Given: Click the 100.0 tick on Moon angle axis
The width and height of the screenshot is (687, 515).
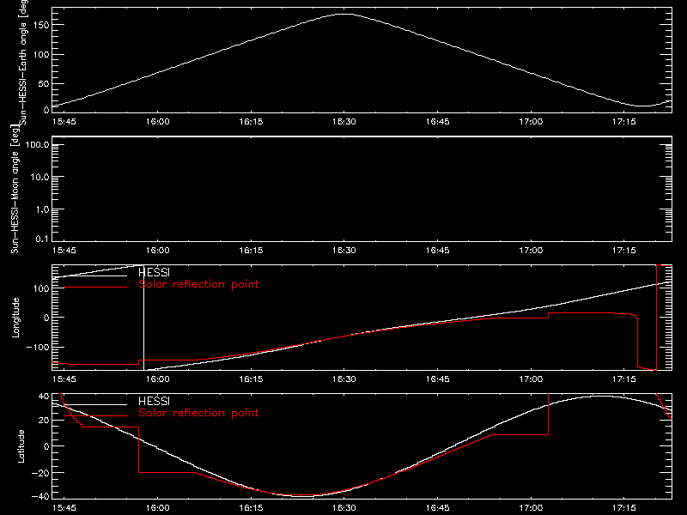Looking at the screenshot, I should (37, 144).
